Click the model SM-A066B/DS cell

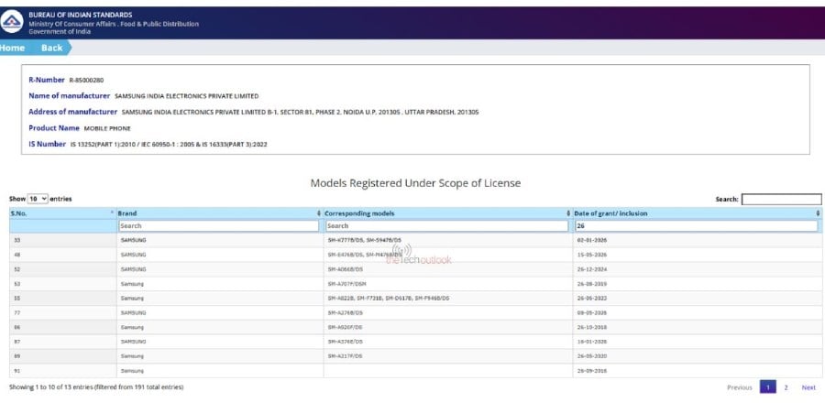pyautogui.click(x=447, y=269)
